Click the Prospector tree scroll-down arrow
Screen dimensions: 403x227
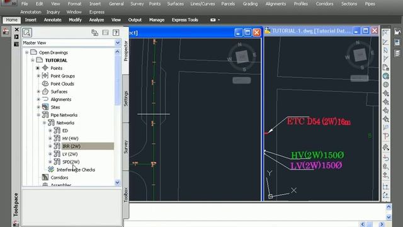click(118, 182)
